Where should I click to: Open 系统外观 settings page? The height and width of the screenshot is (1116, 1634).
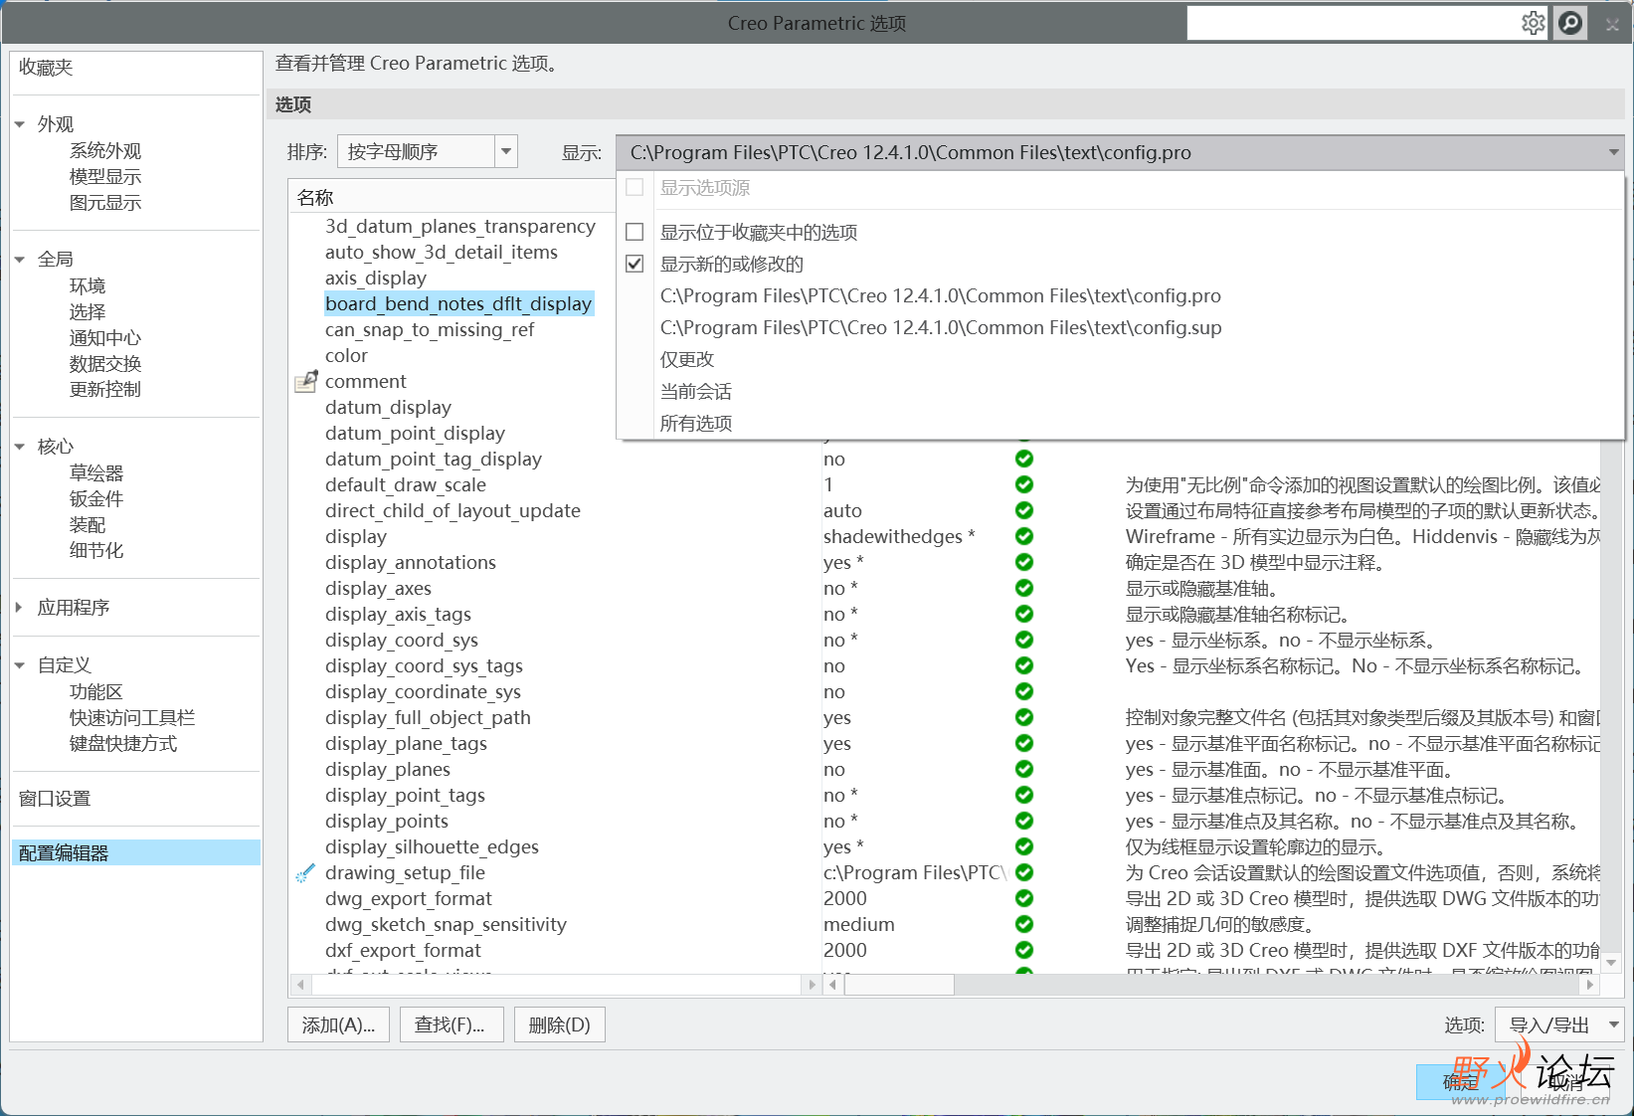pos(105,150)
